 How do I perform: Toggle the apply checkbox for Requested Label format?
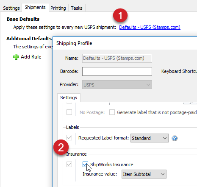coord(69,137)
